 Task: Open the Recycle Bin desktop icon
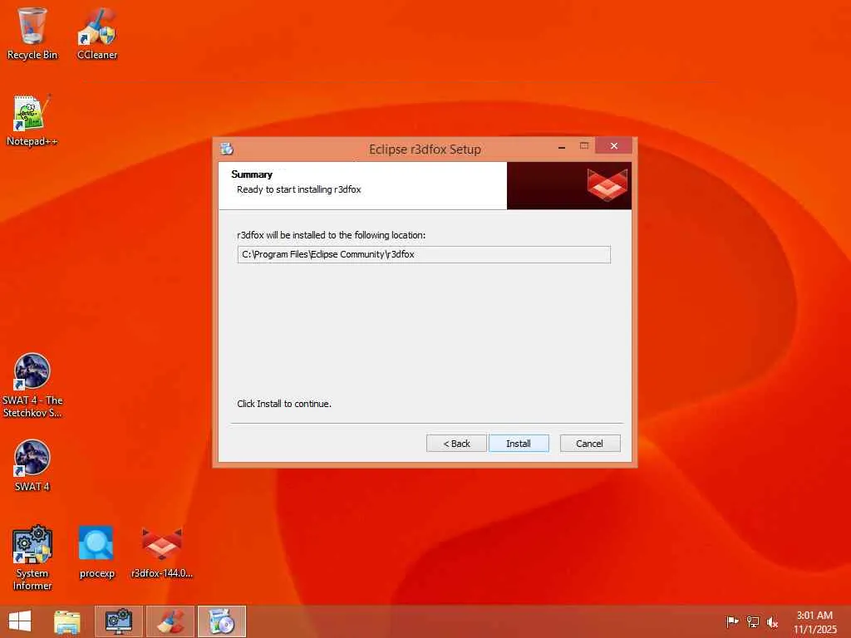click(x=32, y=33)
